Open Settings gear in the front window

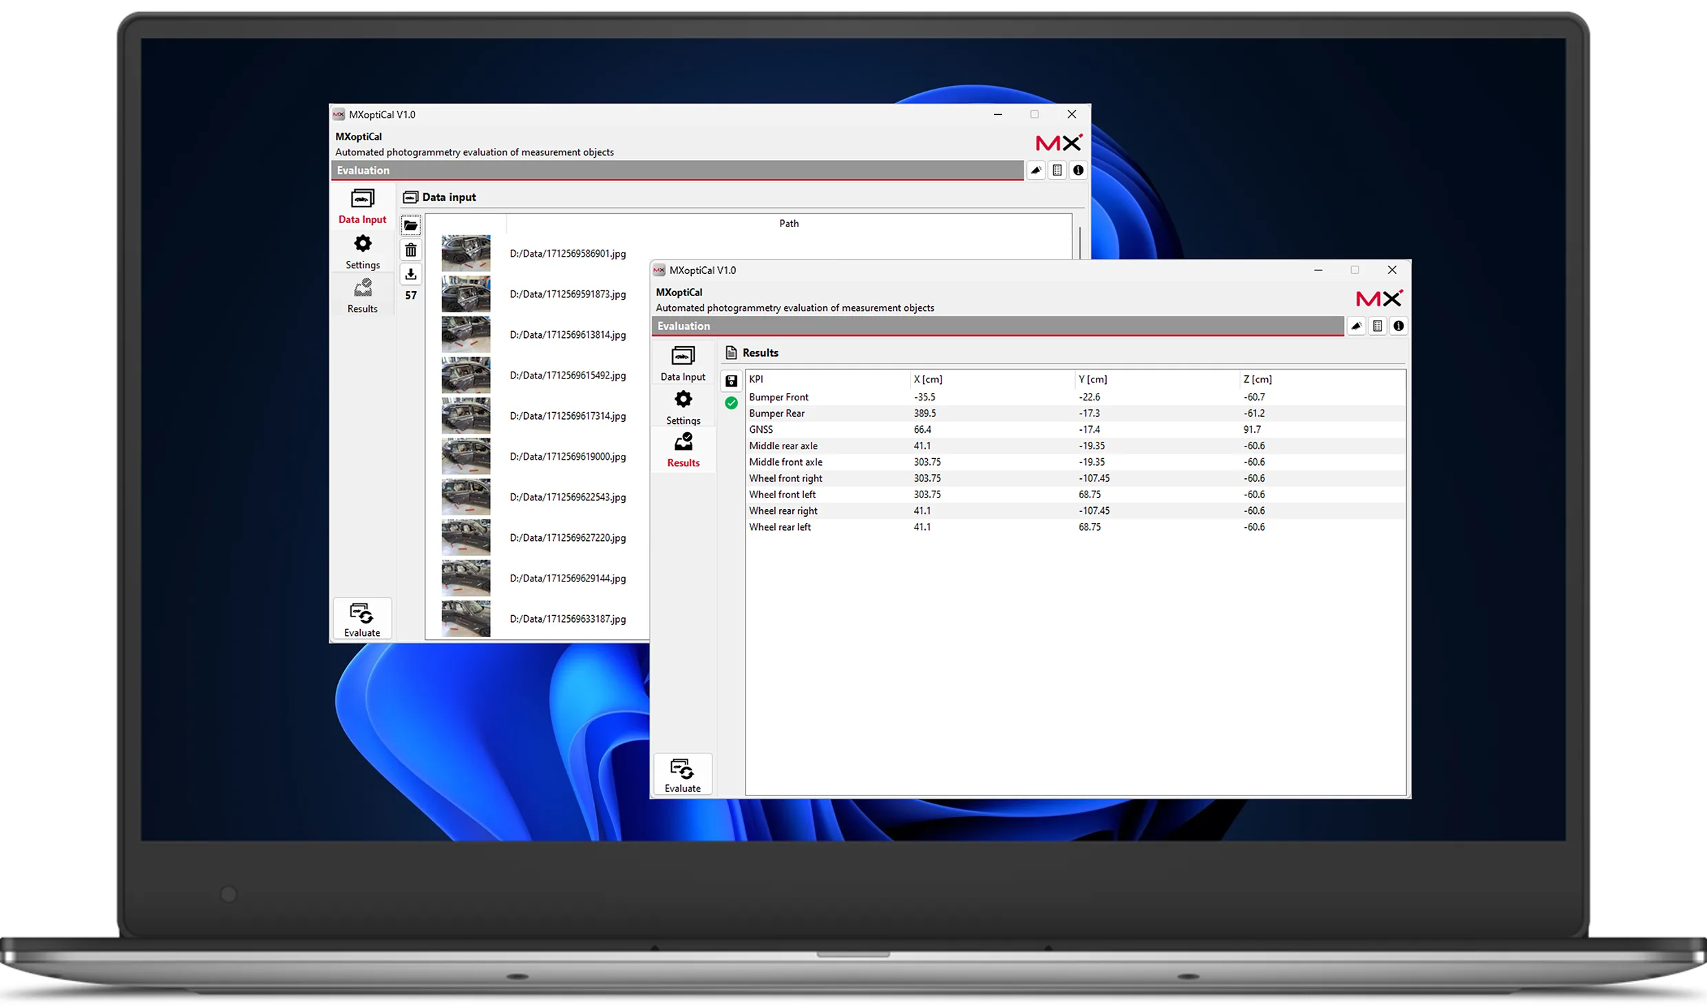(x=683, y=407)
